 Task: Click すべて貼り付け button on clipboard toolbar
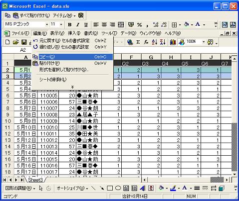click(x=31, y=15)
